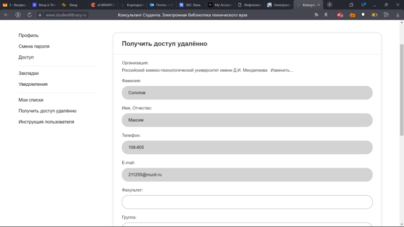Image resolution: width=404 pixels, height=227 pixels.
Task: Open Закладки from the sidebar menu
Action: pyautogui.click(x=29, y=73)
